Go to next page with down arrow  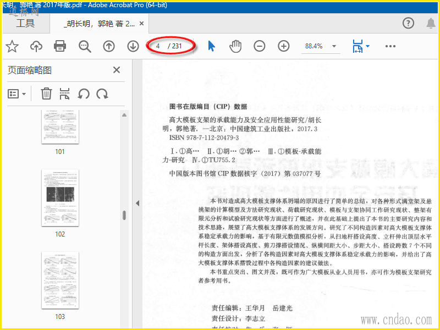point(133,46)
